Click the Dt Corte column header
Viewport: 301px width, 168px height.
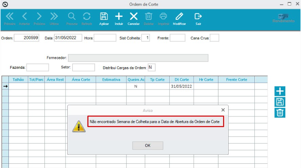pos(182,80)
